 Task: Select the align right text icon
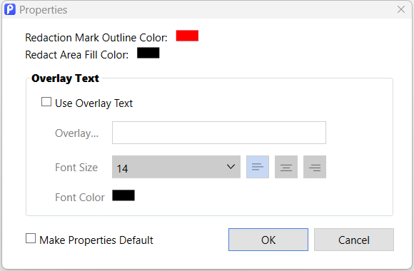315,167
